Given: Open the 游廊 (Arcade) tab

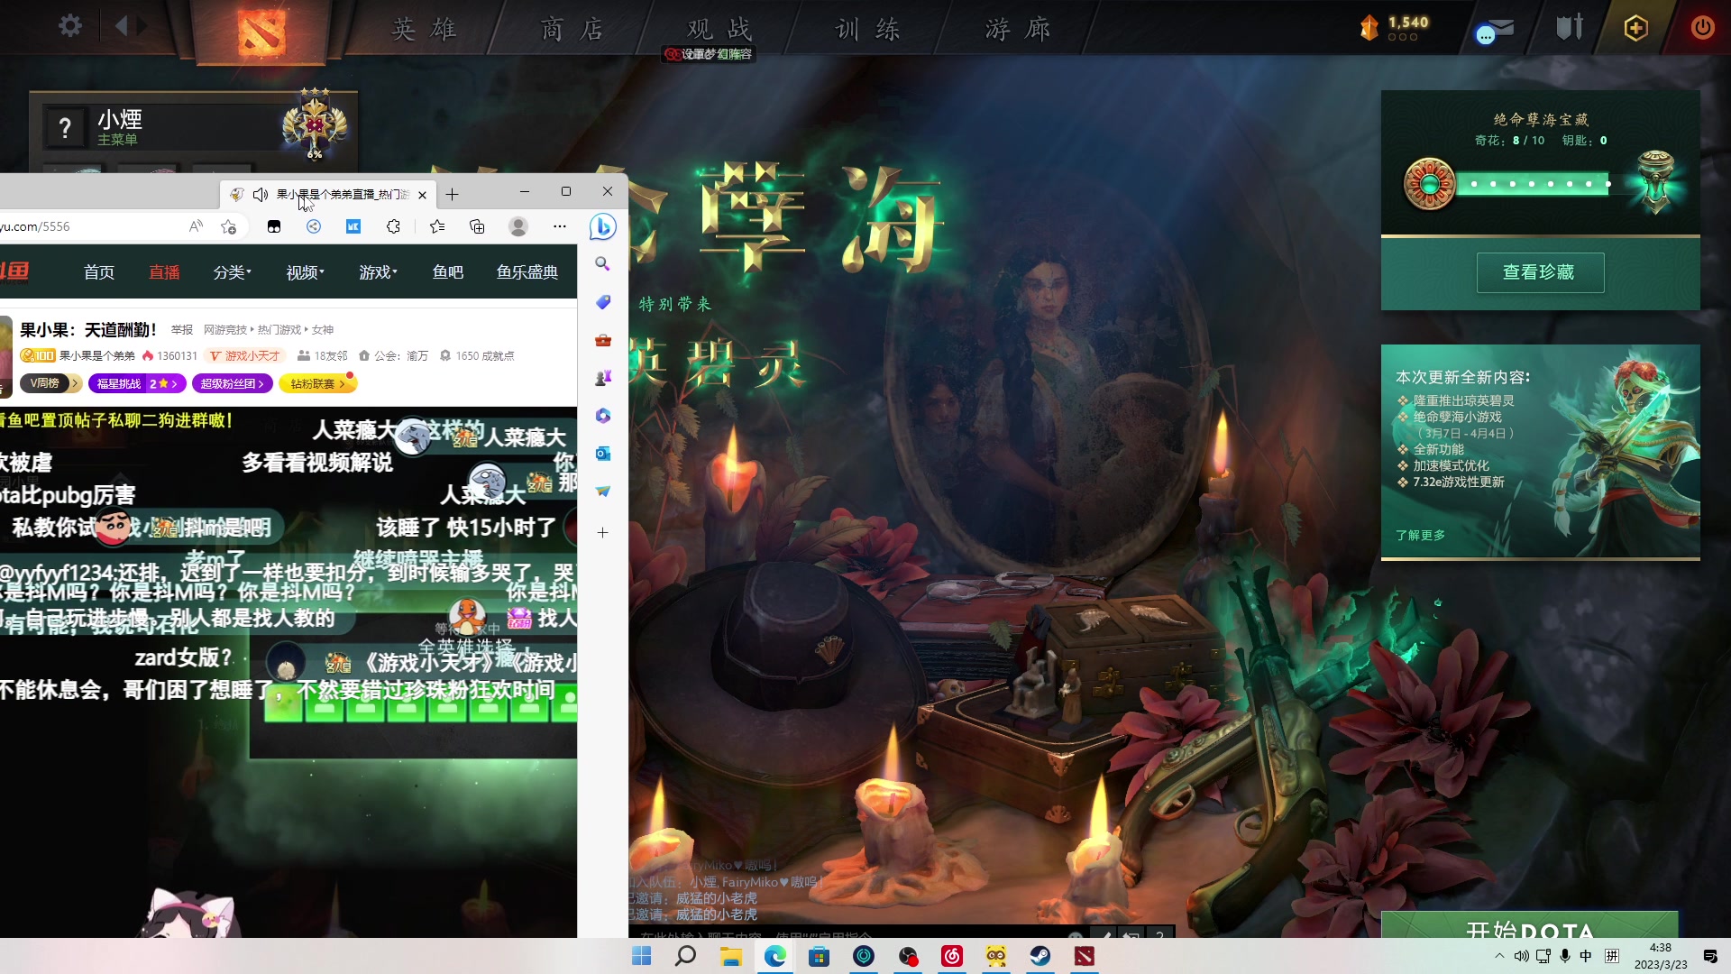Looking at the screenshot, I should tap(1018, 29).
